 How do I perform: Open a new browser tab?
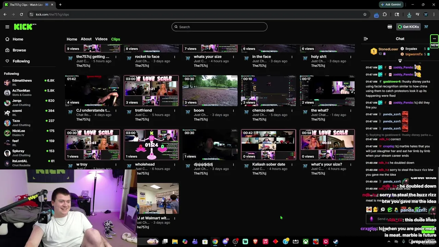[60, 5]
